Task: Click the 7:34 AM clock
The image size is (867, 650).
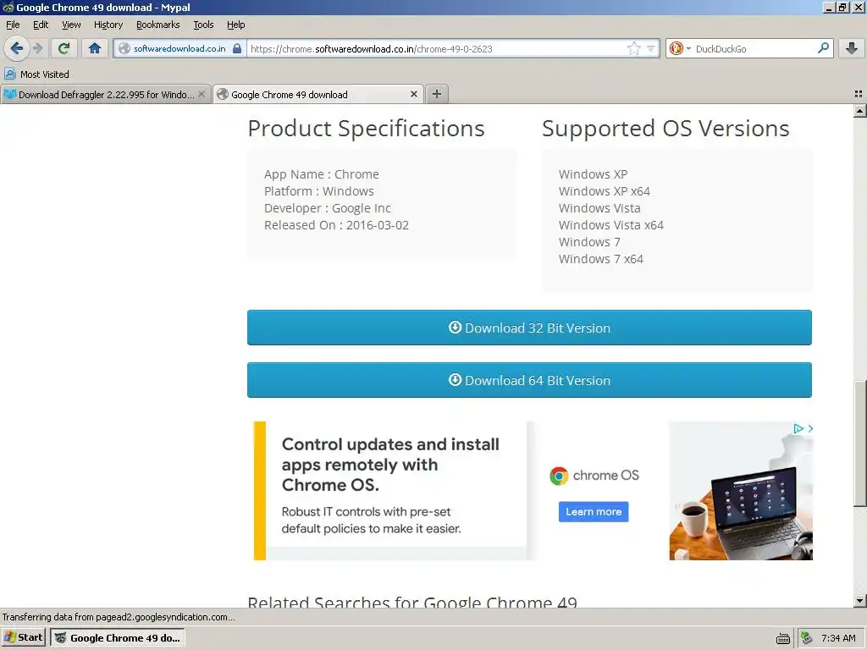Action: (838, 638)
